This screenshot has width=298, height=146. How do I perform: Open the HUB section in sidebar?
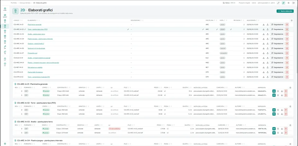[5, 9]
